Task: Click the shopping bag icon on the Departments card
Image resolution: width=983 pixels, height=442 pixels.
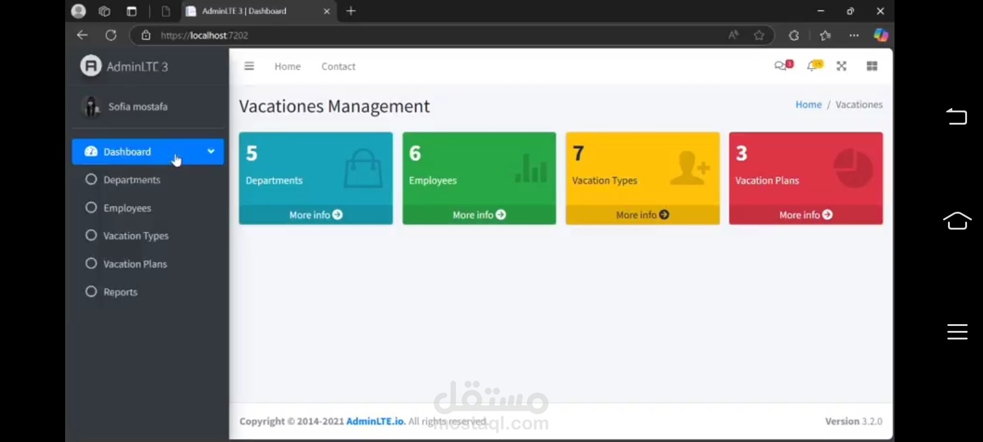Action: [x=363, y=168]
